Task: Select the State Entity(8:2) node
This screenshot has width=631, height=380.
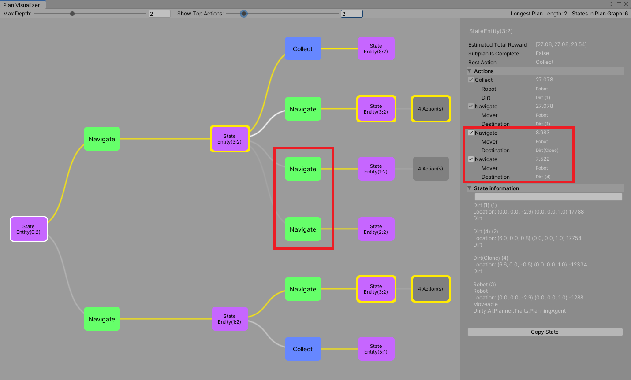Action: click(376, 49)
